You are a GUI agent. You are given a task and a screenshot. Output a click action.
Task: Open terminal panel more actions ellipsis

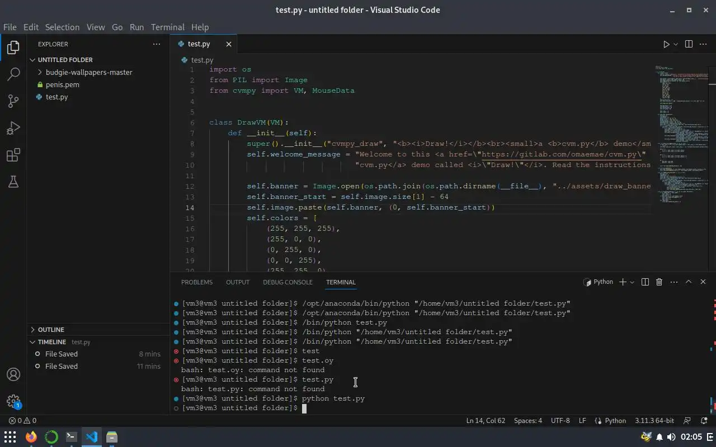point(673,282)
